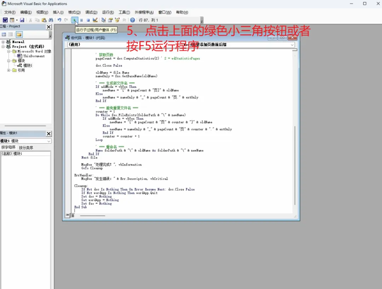The width and height of the screenshot is (382, 289).
Task: Switch to Microsoft Word view icon
Action: click(x=5, y=20)
